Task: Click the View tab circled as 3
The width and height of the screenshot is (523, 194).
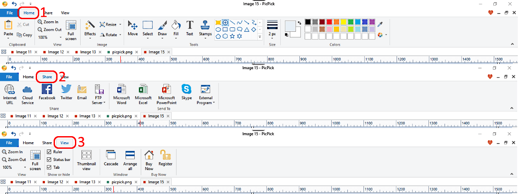Action: [65, 143]
